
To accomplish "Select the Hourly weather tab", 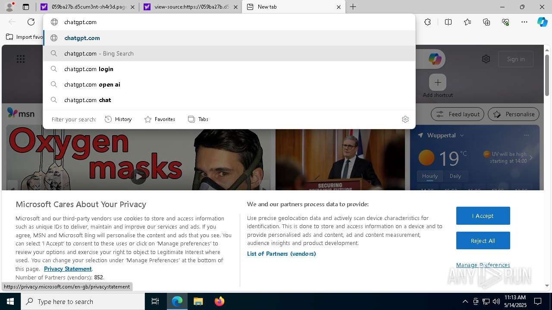I will point(430,176).
